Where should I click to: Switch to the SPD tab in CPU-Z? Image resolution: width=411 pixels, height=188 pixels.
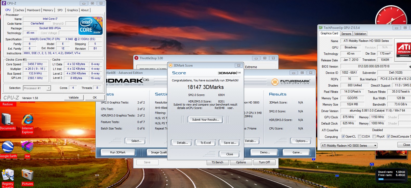(x=60, y=10)
